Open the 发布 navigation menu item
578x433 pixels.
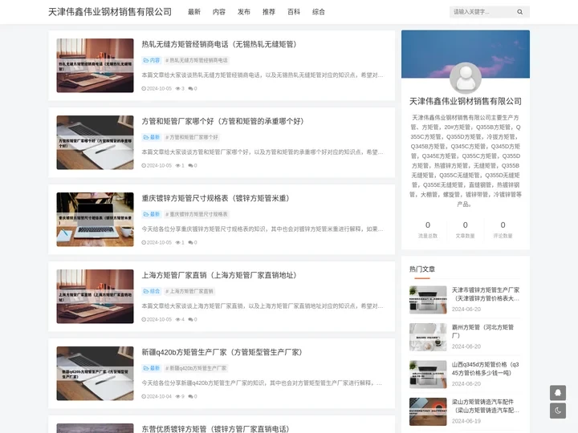(x=244, y=12)
